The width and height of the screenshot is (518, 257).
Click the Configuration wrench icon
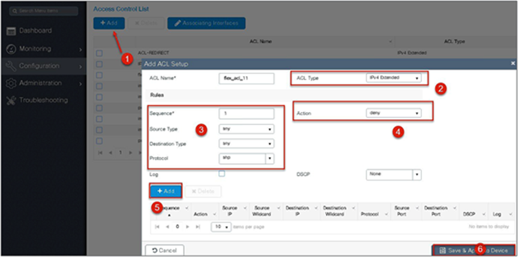pos(11,66)
